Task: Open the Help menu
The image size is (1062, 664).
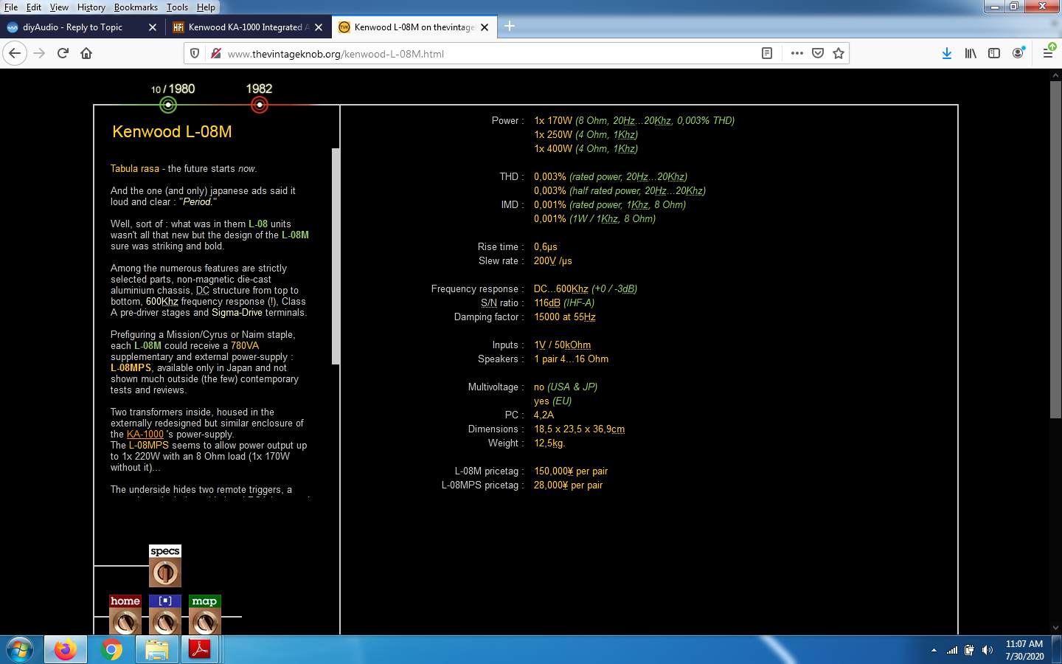Action: pyautogui.click(x=206, y=7)
